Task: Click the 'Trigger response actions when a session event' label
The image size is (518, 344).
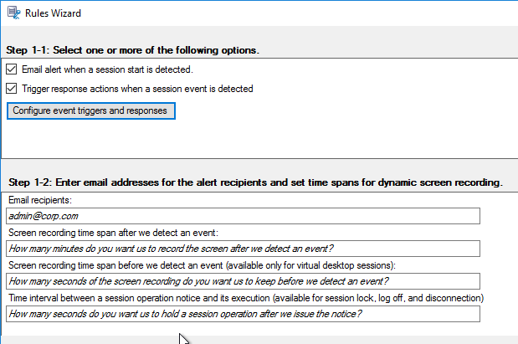Action: (x=137, y=89)
